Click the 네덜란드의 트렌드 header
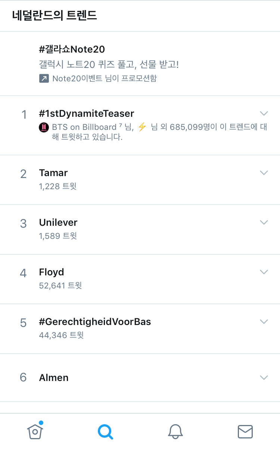The image size is (280, 450). (55, 15)
